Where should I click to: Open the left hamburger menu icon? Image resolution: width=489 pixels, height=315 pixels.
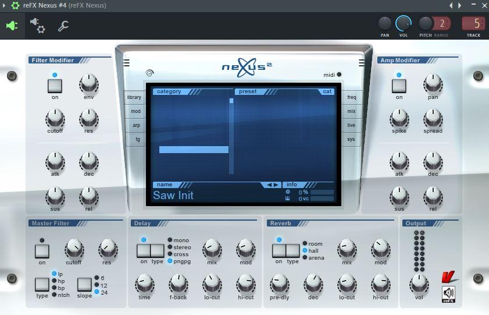pos(126,63)
